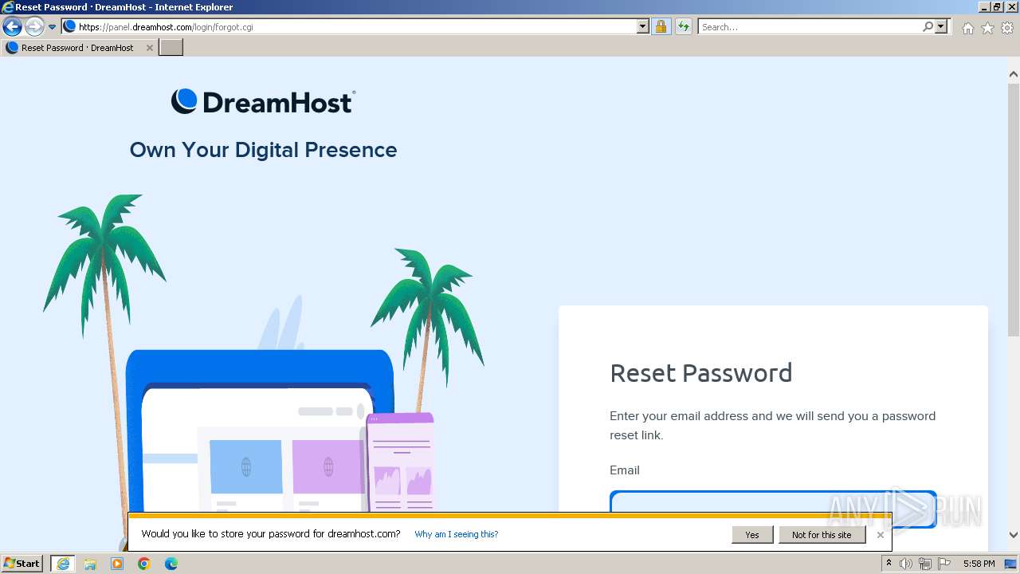Show hidden tray icons arrow
1020x574 pixels.
[889, 564]
